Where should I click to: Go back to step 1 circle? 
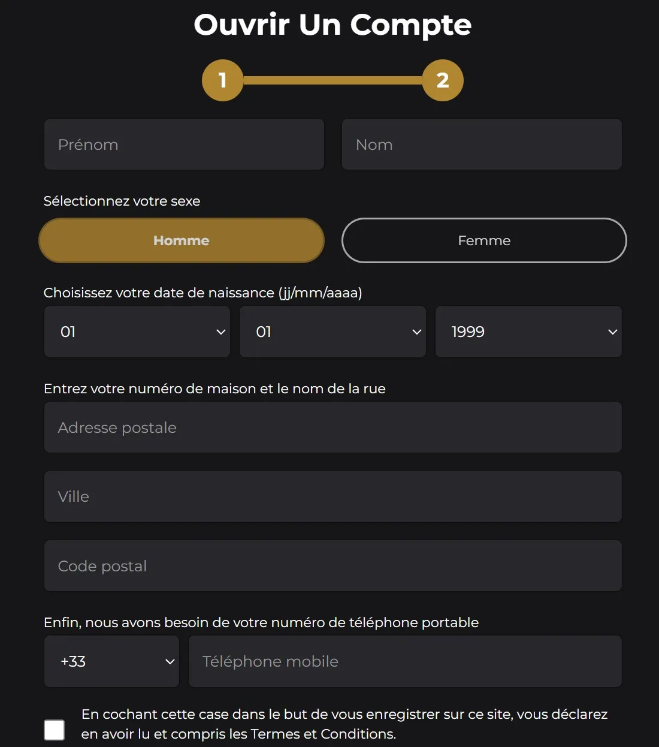click(222, 80)
